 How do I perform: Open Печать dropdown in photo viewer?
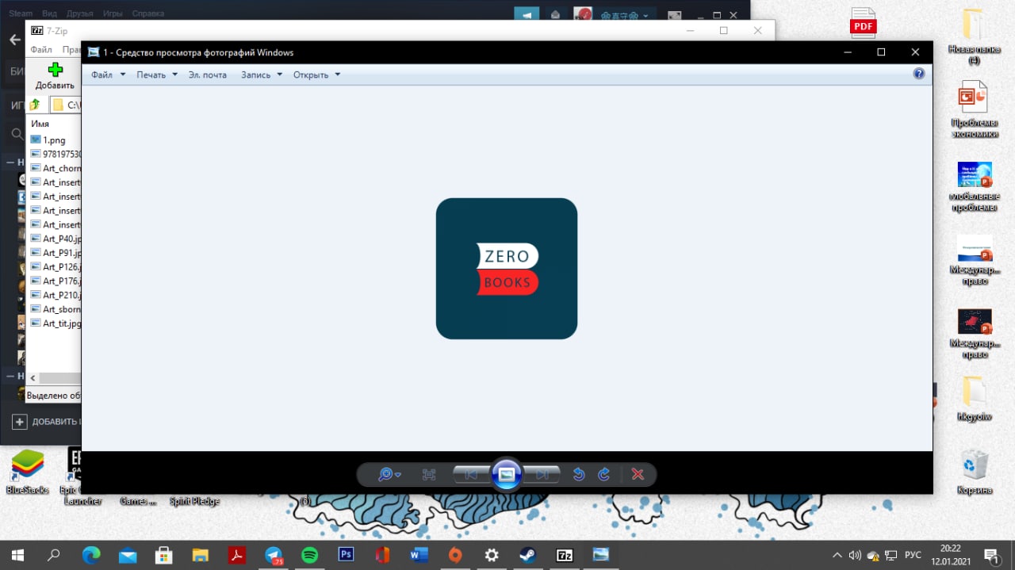point(157,75)
